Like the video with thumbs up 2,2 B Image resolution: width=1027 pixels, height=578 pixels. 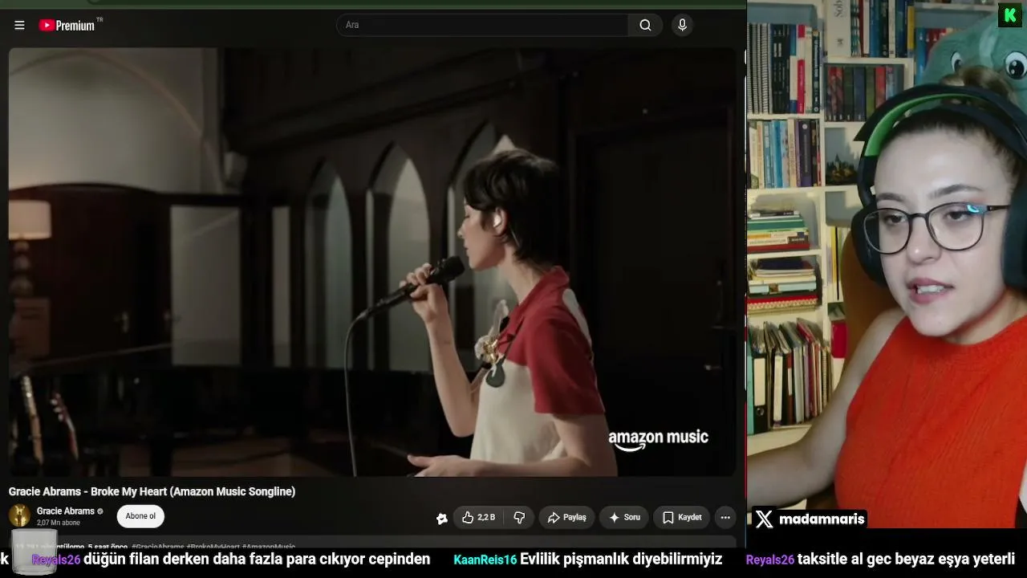point(478,518)
